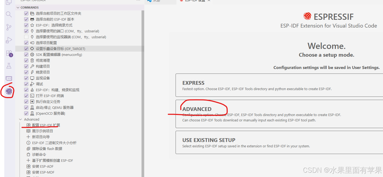Click the info icon for 二进制文件大小分析
This screenshot has height=177, width=383.
pyautogui.click(x=28, y=143)
